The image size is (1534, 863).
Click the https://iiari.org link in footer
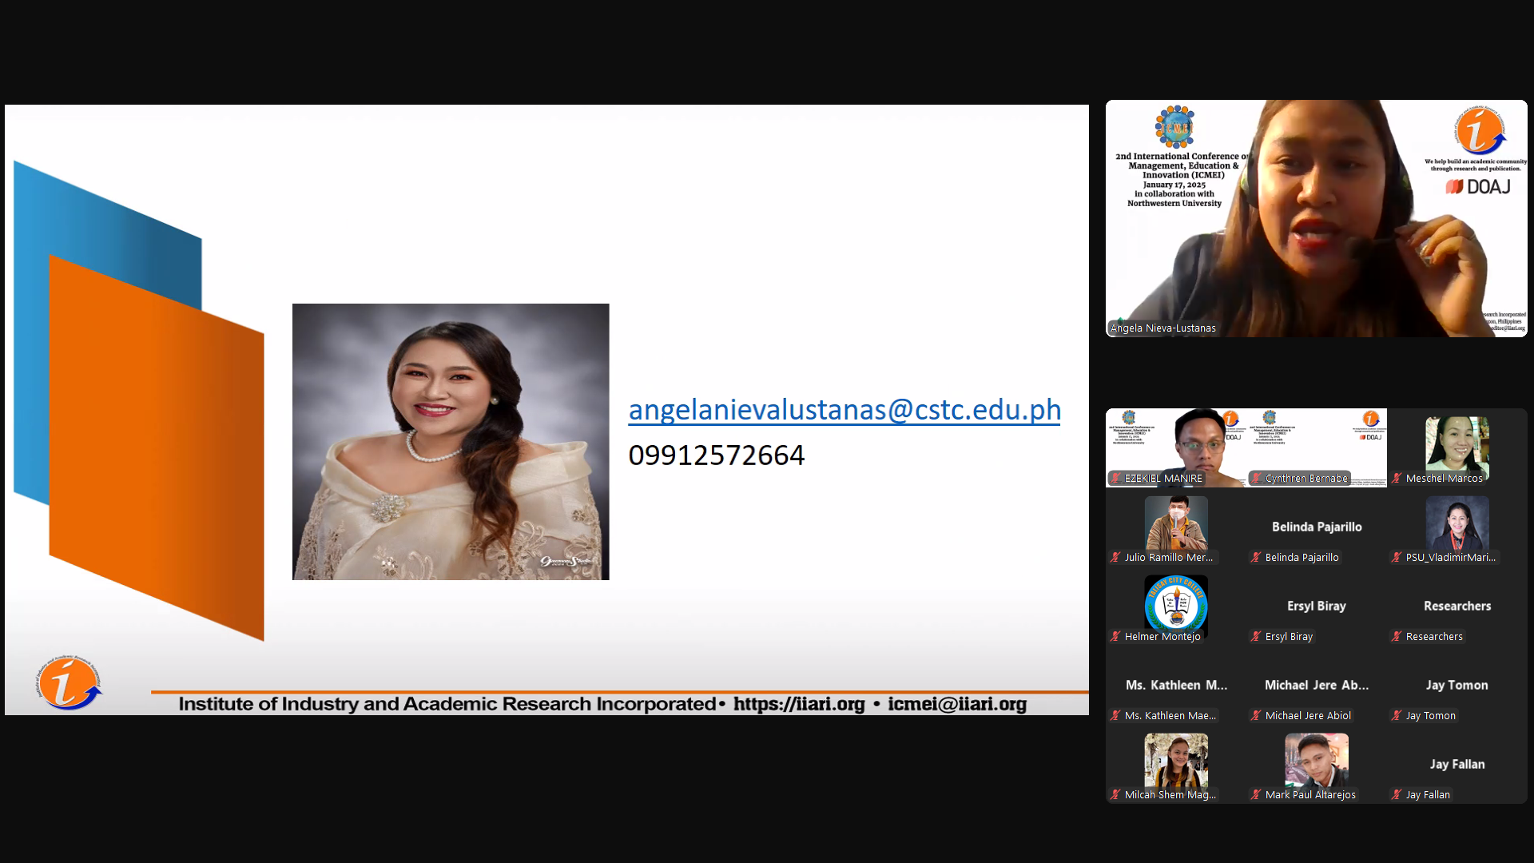click(798, 704)
